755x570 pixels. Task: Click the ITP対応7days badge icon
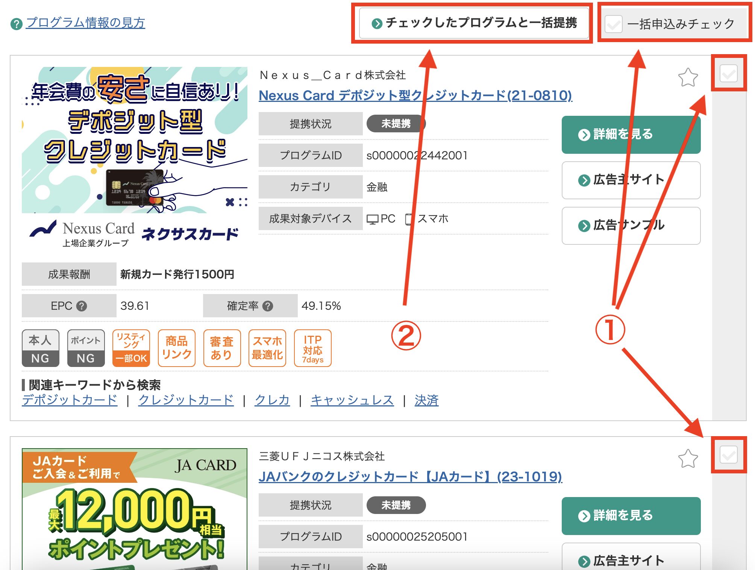313,348
